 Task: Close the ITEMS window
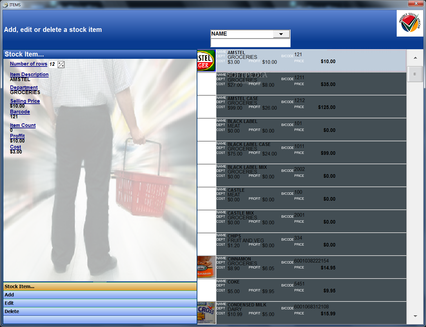coord(416,3)
